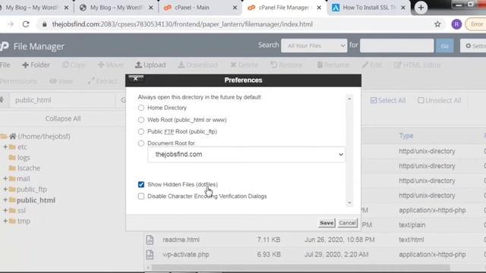Click the wp-activate.php file icon
This screenshot has height=273, width=486.
(150, 255)
